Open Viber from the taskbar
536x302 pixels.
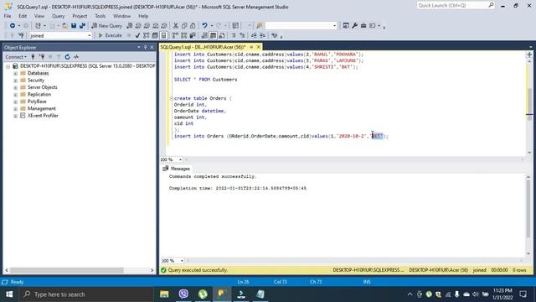[183, 294]
